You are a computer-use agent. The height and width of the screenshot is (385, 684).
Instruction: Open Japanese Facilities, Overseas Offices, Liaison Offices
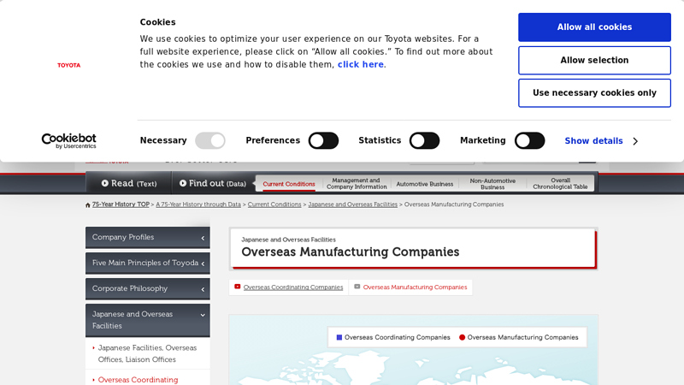pos(147,353)
